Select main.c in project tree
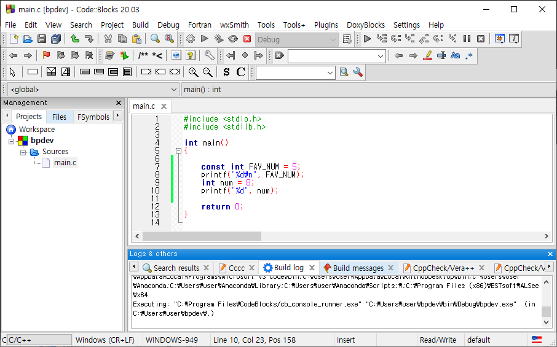 click(65, 163)
